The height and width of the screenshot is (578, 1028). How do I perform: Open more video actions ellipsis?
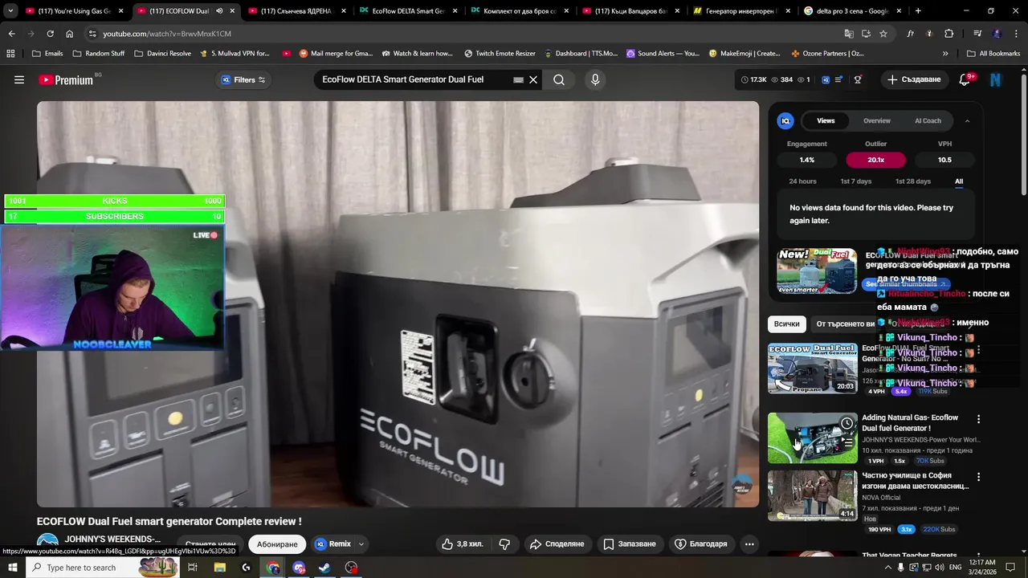(x=749, y=543)
